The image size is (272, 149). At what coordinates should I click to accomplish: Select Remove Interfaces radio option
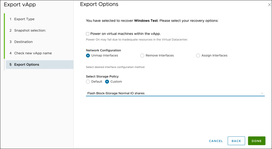[142, 55]
